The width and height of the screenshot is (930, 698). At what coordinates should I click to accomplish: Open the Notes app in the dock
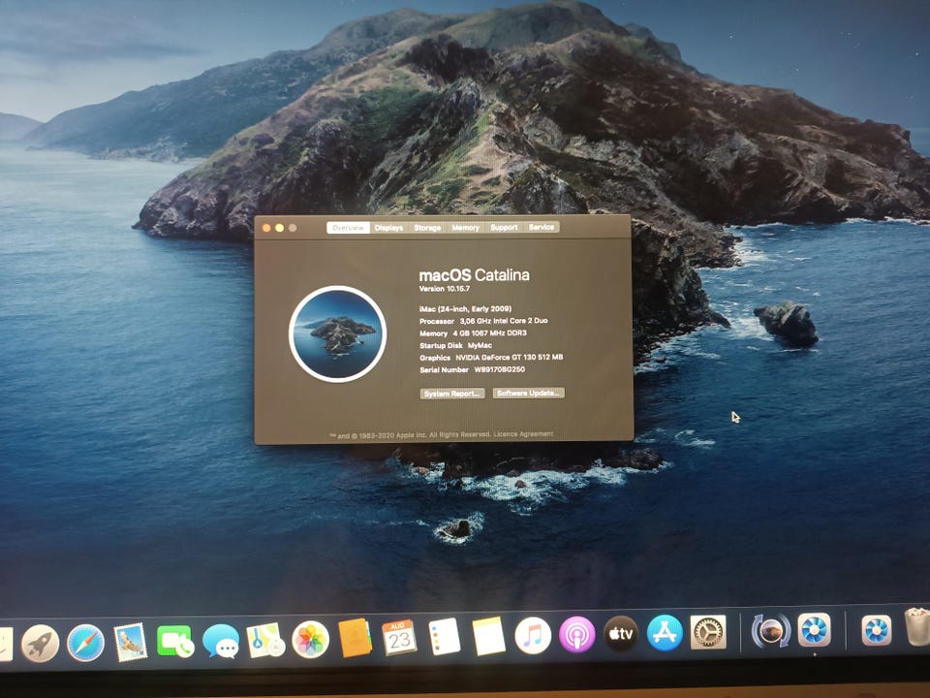[488, 636]
